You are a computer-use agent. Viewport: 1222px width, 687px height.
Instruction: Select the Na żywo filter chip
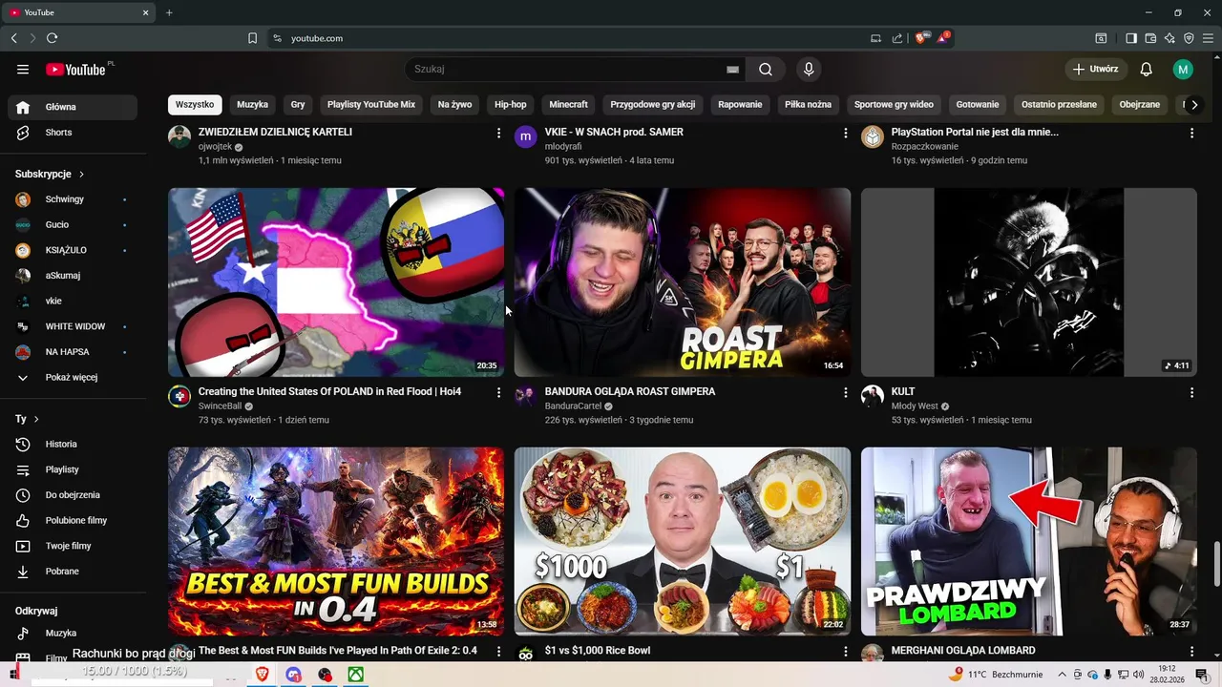point(455,104)
